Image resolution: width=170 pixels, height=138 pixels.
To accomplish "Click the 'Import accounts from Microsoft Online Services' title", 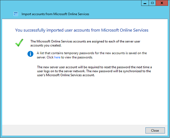I will click(x=55, y=14).
